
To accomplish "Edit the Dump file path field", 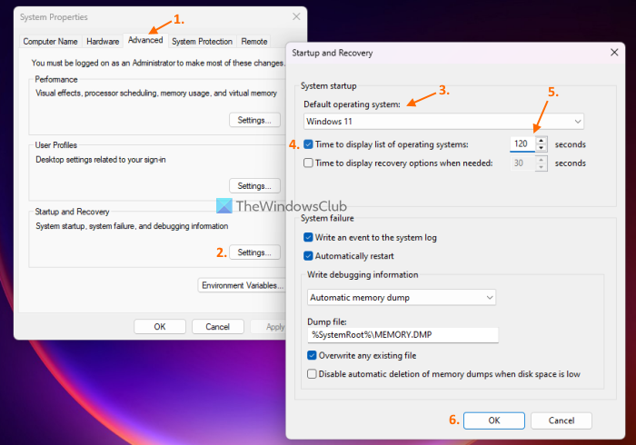I will click(402, 335).
